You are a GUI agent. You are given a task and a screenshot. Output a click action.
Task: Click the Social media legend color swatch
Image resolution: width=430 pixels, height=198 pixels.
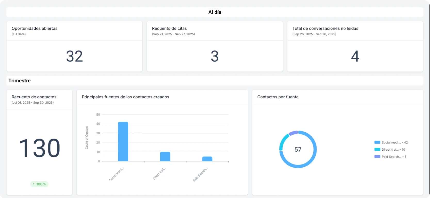tap(377, 142)
